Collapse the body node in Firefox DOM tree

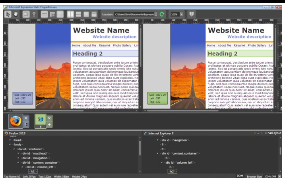(10, 145)
